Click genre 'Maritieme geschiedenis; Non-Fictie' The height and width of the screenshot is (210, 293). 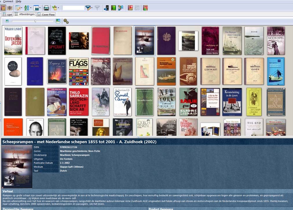(80, 151)
